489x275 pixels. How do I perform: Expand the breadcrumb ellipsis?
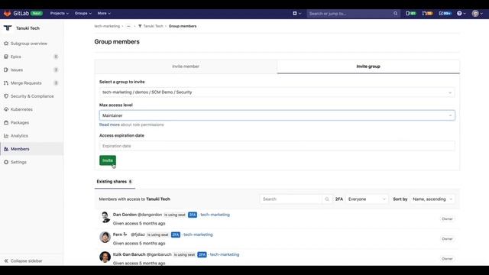click(128, 26)
